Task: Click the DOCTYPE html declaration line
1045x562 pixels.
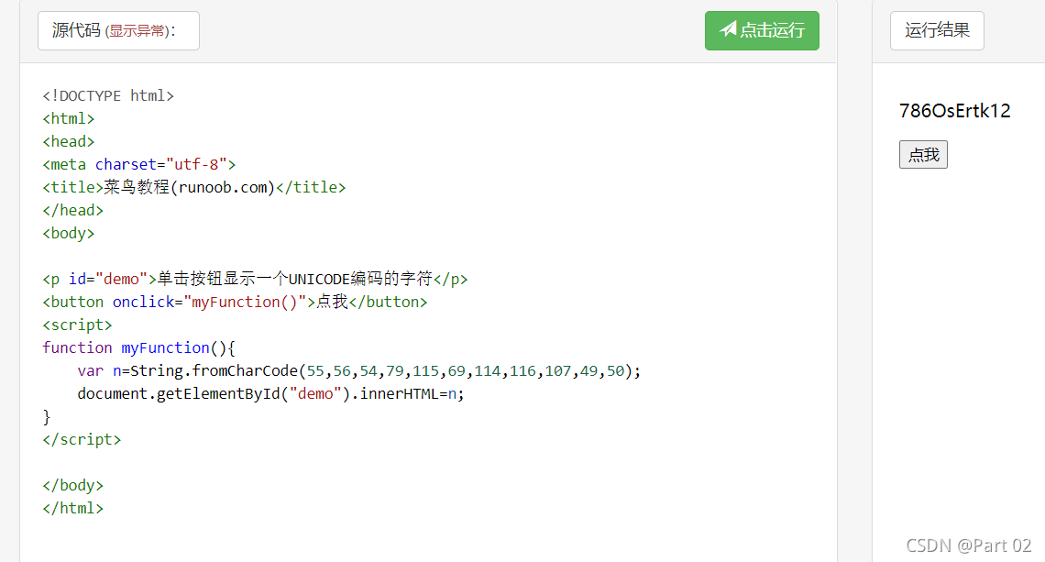Action: point(107,94)
